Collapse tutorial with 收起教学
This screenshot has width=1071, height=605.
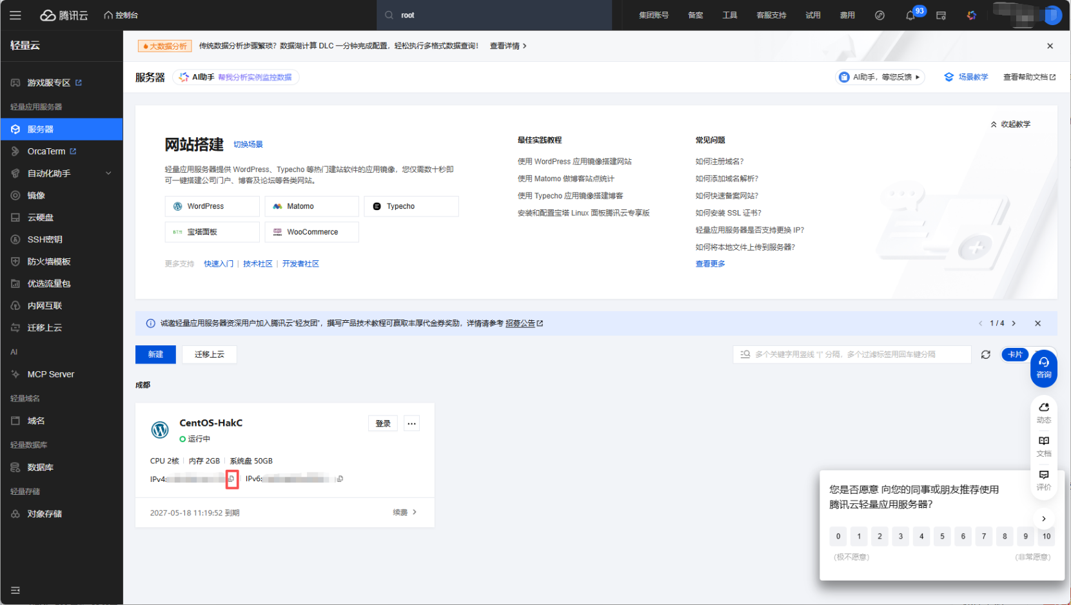pos(1010,124)
